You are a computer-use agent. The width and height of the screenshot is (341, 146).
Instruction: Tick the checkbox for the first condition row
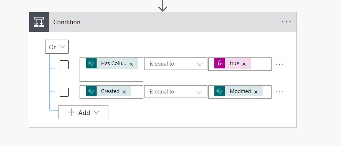[x=64, y=65]
